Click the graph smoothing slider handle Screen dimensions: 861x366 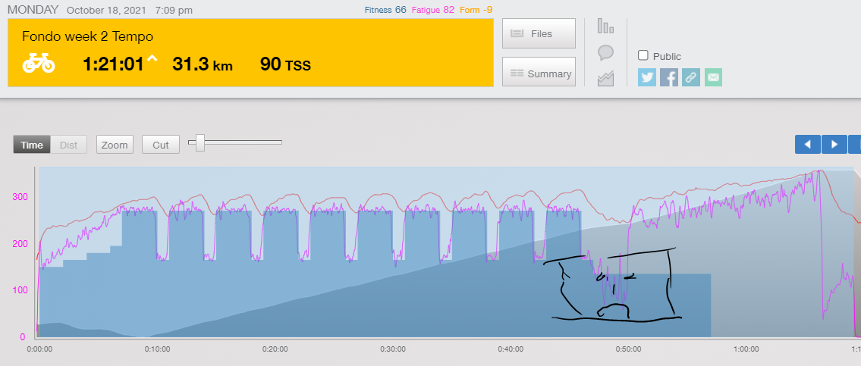tap(200, 142)
